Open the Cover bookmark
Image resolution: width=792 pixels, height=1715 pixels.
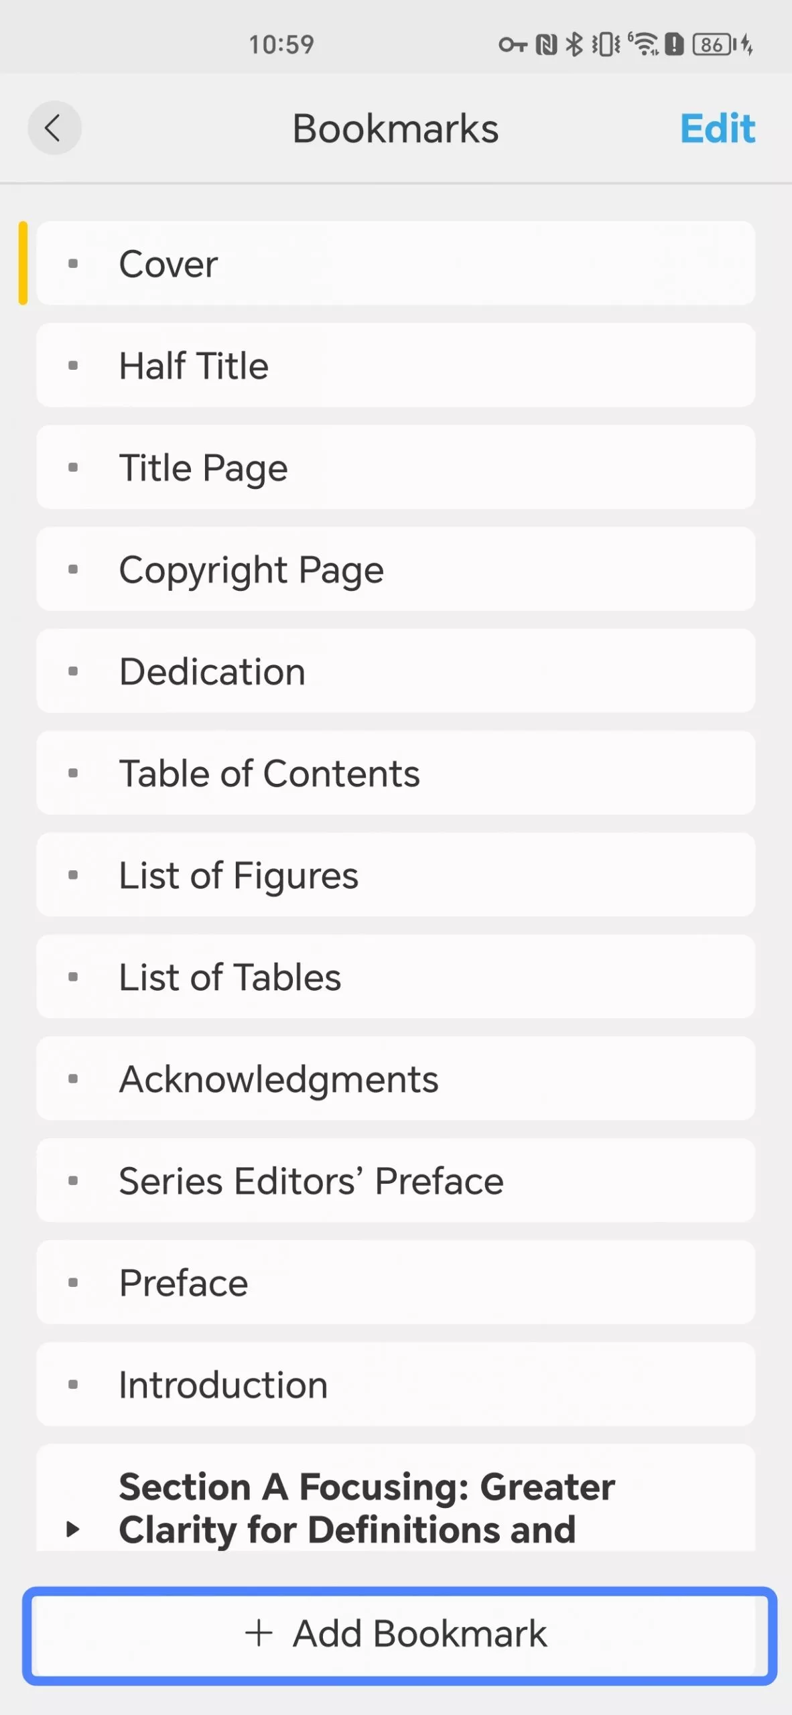tap(396, 263)
